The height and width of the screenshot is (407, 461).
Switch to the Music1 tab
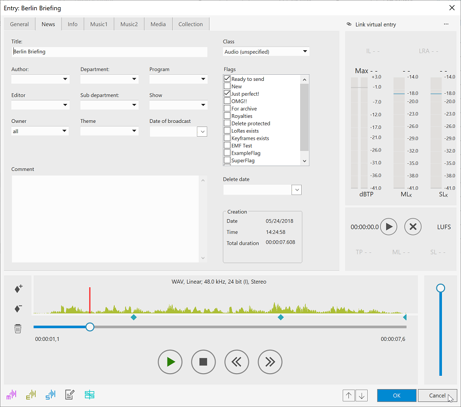[x=99, y=24]
